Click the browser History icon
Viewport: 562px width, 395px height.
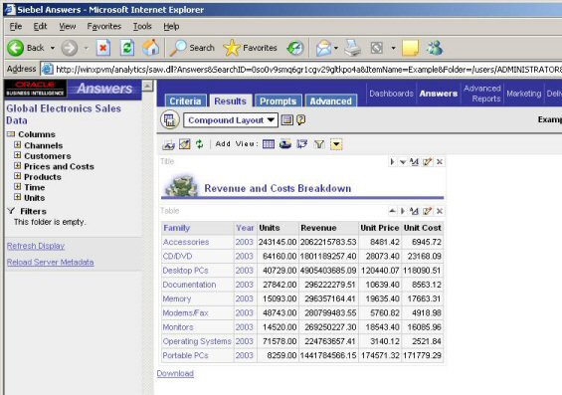point(295,48)
